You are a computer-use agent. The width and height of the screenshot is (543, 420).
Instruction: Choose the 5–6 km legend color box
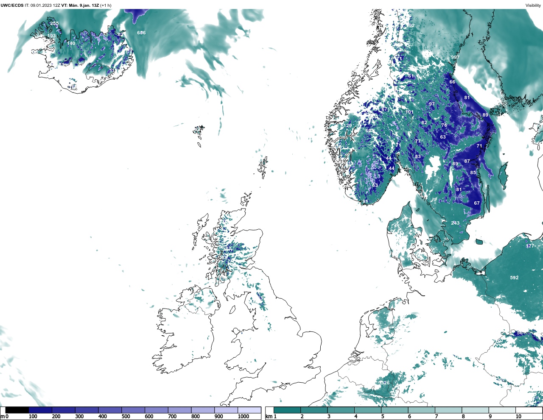395,410
